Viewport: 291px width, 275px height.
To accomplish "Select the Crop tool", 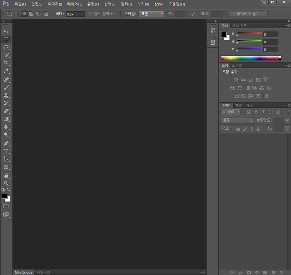I will pyautogui.click(x=6, y=63).
